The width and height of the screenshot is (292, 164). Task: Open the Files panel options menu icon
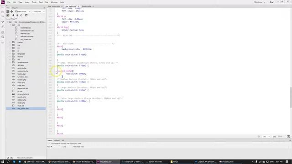point(44,8)
